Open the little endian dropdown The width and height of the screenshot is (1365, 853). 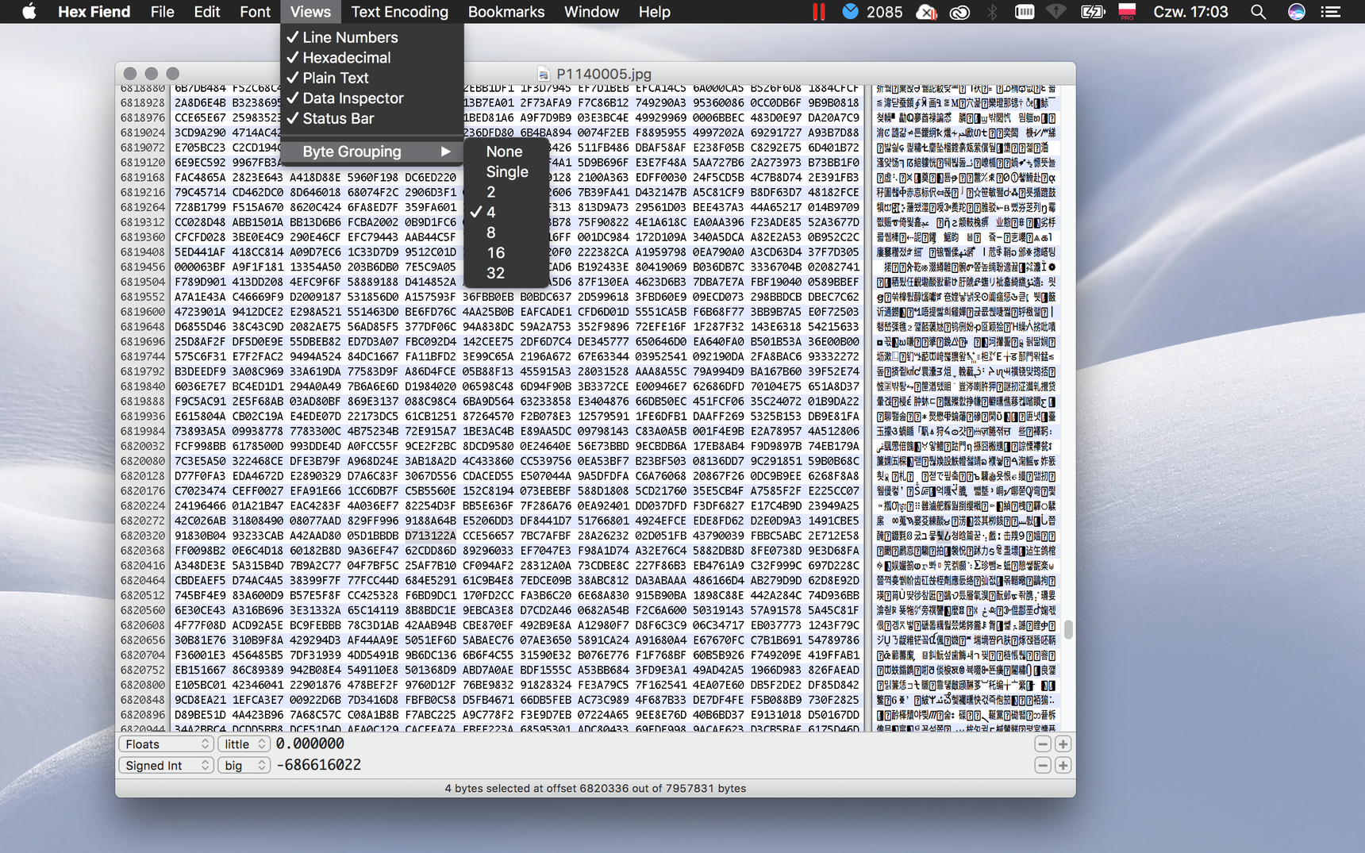[244, 743]
